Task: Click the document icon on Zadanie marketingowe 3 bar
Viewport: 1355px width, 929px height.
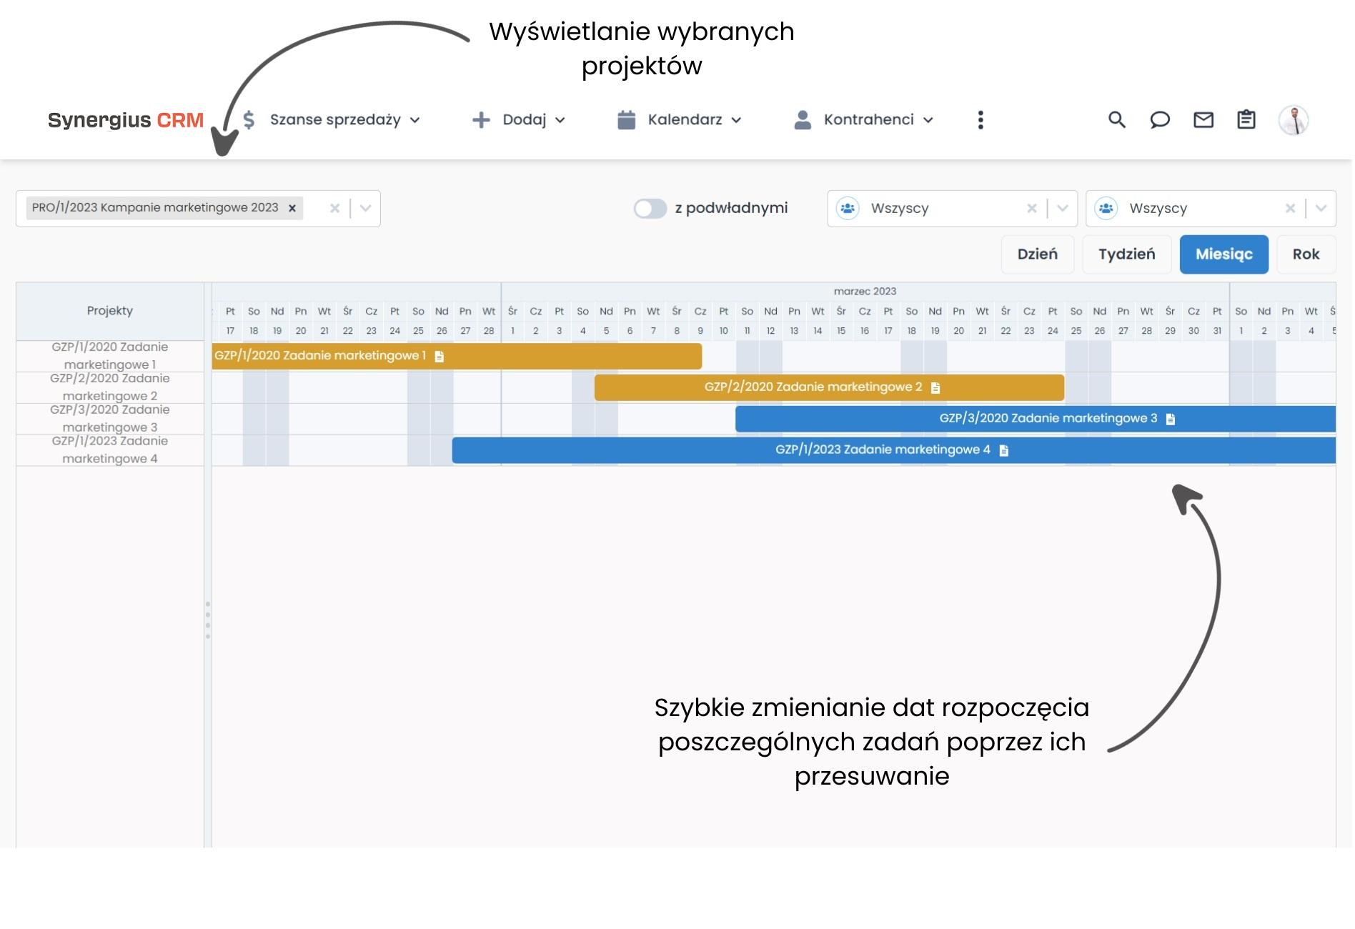Action: click(1170, 419)
